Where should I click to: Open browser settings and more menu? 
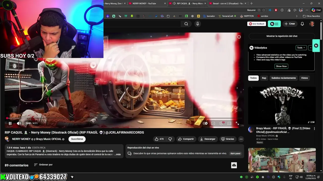click(x=307, y=10)
